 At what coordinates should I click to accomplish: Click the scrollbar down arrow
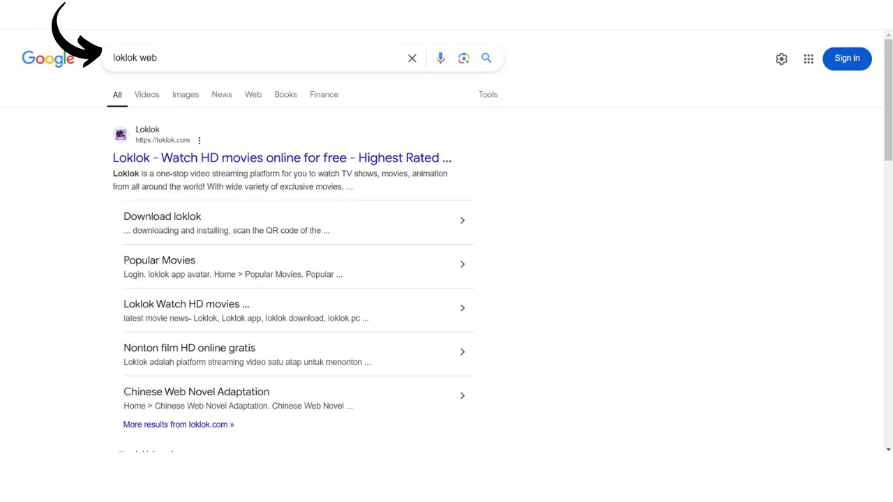[x=888, y=449]
